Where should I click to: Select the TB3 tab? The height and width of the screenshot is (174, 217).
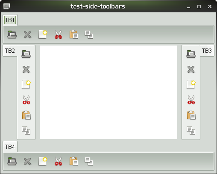[207, 51]
